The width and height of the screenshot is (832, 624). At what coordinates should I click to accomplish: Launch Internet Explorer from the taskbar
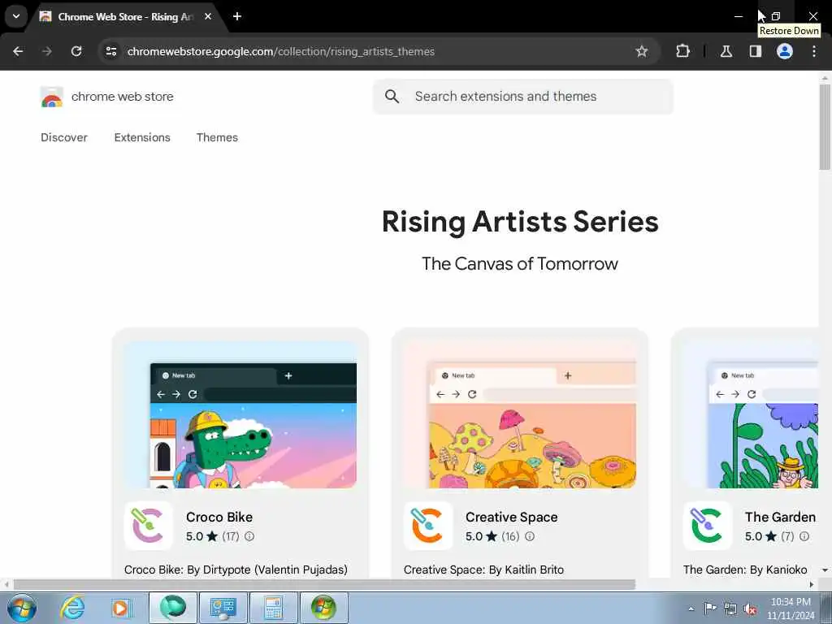tap(72, 608)
